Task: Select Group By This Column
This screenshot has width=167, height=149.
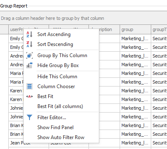Action: click(x=61, y=55)
